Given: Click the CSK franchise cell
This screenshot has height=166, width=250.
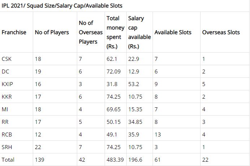Looking at the screenshot, I should pyautogui.click(x=6, y=59).
